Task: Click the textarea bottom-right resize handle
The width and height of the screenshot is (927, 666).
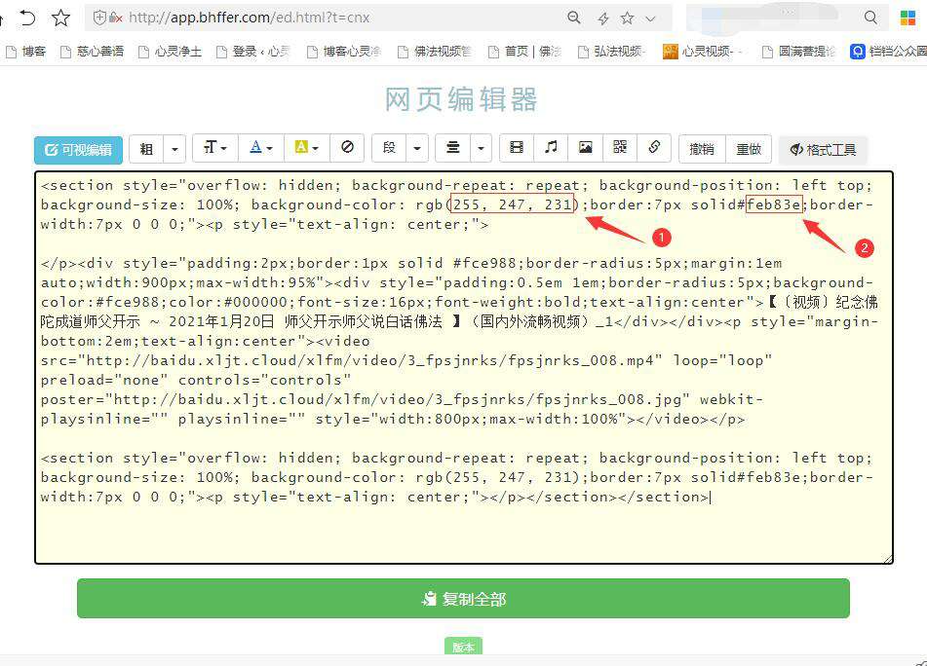Action: (x=888, y=559)
